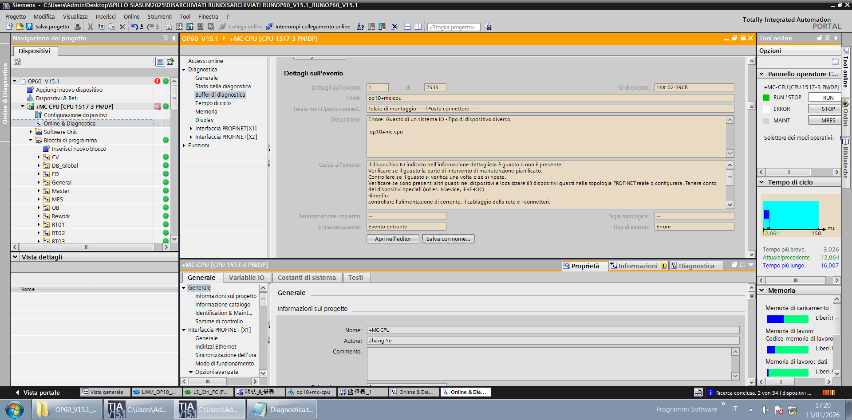Click the split editor horizontally icon
This screenshot has width=852, height=420.
[x=408, y=27]
